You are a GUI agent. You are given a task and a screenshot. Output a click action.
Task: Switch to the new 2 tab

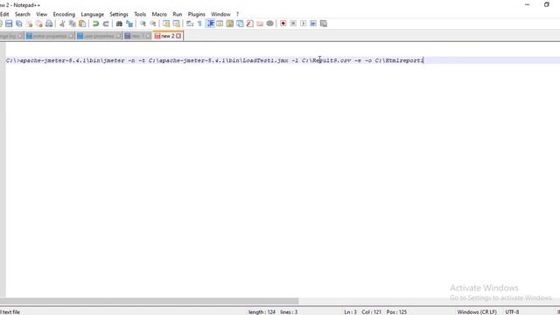click(x=168, y=36)
